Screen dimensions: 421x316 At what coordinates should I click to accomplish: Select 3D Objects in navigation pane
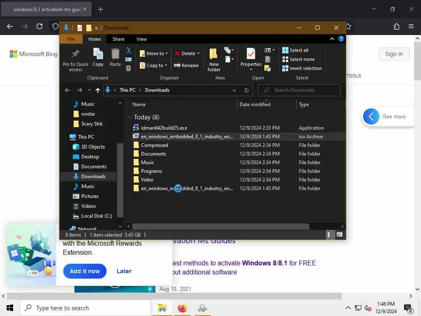click(x=93, y=147)
